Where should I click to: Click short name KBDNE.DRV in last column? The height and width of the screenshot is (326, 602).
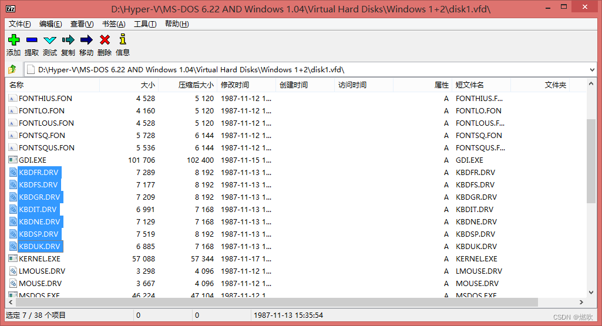[x=476, y=221]
